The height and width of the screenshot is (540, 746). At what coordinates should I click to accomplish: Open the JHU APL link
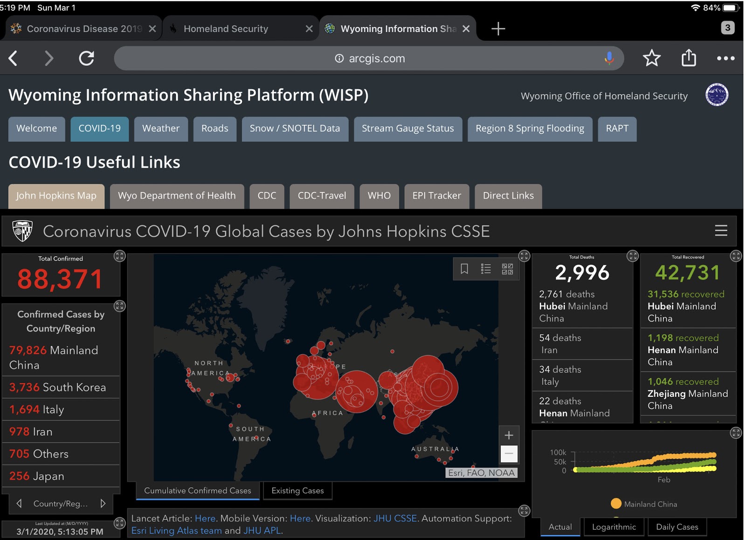click(x=262, y=531)
